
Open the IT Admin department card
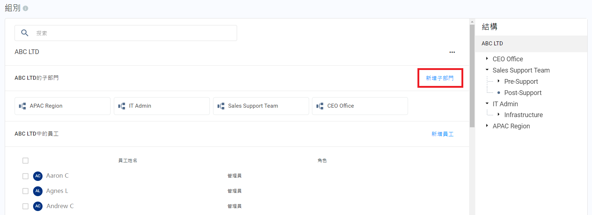(162, 106)
